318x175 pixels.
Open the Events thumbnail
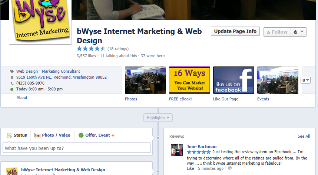(278, 80)
